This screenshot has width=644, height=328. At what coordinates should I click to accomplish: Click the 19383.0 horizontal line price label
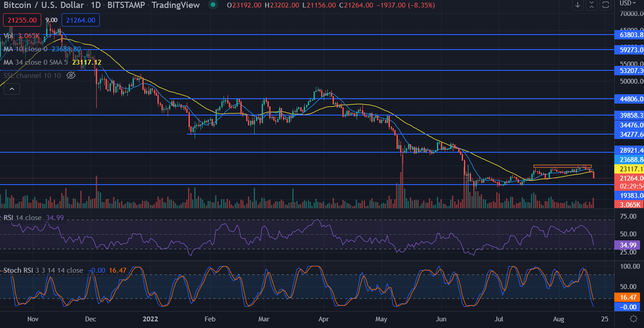(x=629, y=195)
